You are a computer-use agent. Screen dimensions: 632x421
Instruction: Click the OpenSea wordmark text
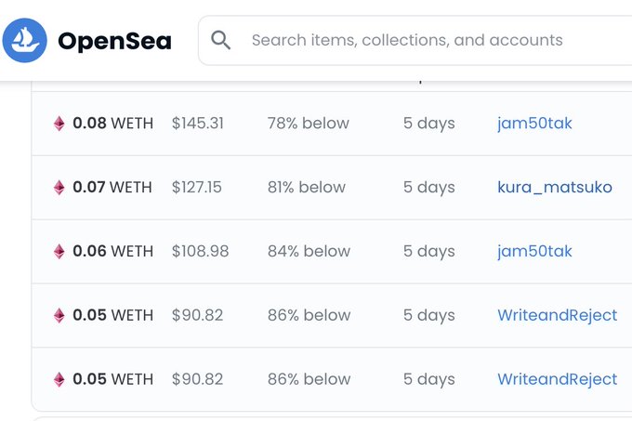pyautogui.click(x=114, y=41)
